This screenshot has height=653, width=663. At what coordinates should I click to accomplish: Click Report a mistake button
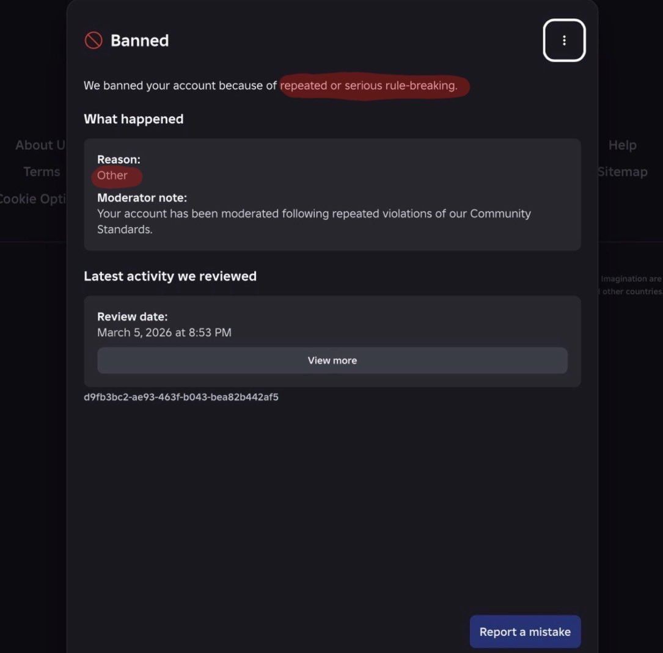coord(525,632)
